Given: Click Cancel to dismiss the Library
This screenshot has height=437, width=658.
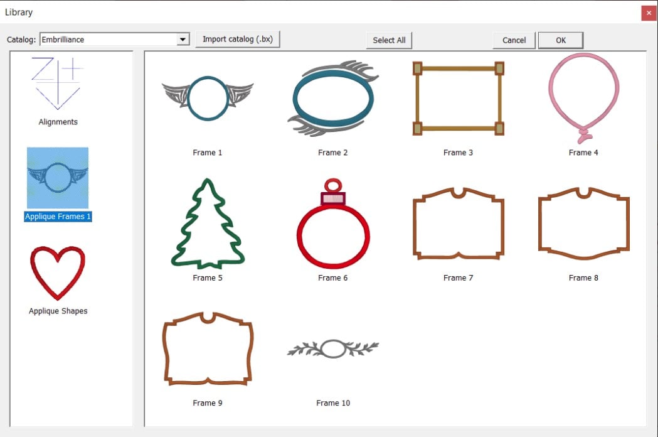Looking at the screenshot, I should point(514,40).
